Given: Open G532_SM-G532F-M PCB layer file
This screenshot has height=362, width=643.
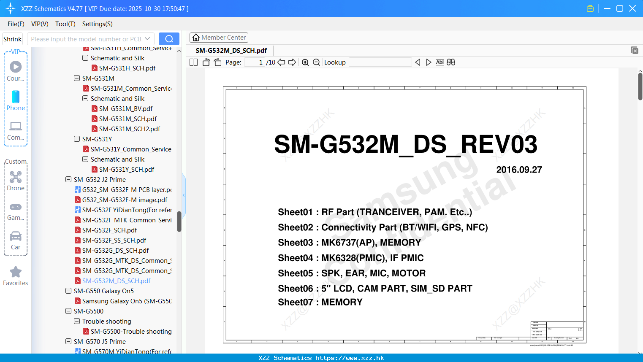Looking at the screenshot, I should point(127,189).
